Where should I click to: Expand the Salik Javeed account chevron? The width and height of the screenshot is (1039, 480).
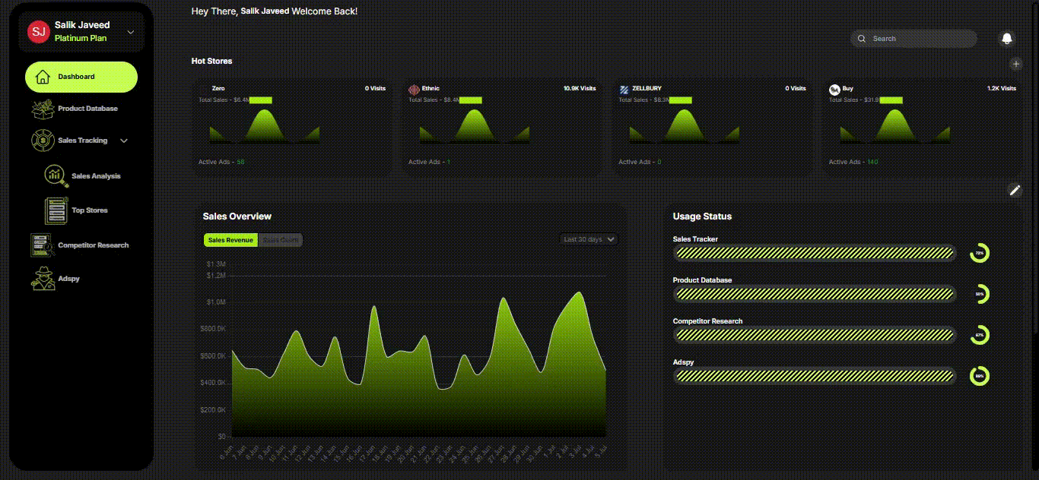(131, 32)
